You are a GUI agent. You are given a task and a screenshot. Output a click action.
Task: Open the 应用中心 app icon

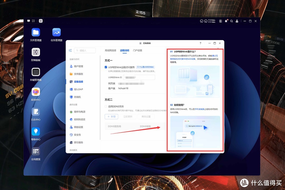pos(36,92)
